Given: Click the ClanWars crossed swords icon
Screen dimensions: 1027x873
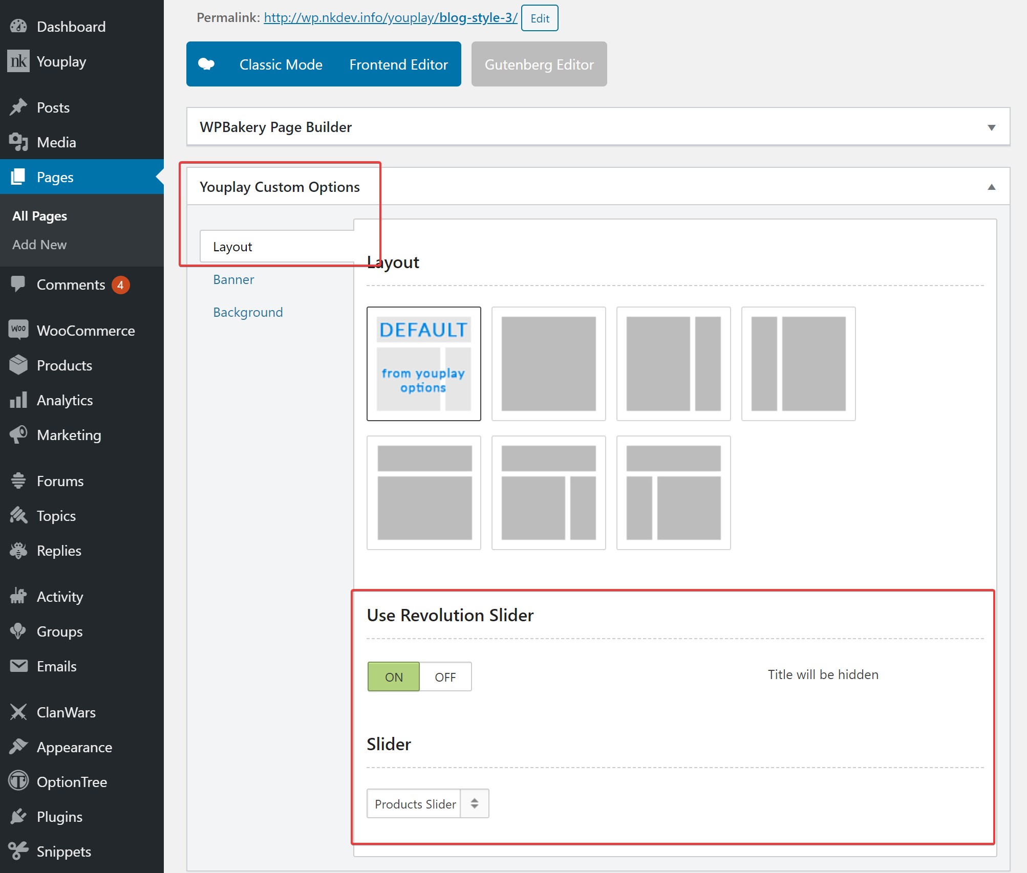Looking at the screenshot, I should click(18, 712).
